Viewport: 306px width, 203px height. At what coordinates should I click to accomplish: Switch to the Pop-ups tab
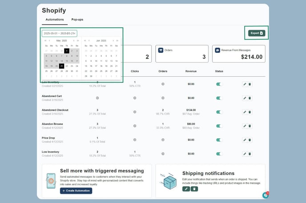pyautogui.click(x=77, y=20)
